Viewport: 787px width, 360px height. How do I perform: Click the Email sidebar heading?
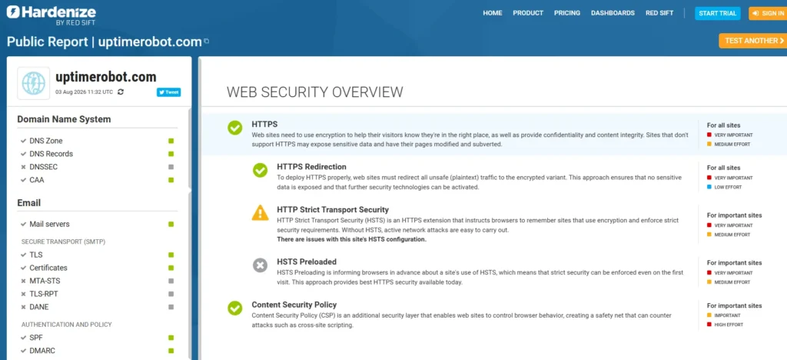pyautogui.click(x=29, y=203)
